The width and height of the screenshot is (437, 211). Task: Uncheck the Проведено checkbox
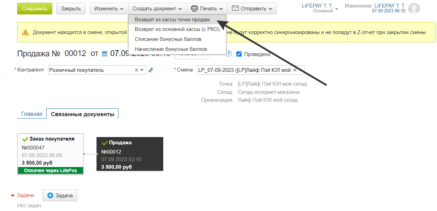point(239,54)
